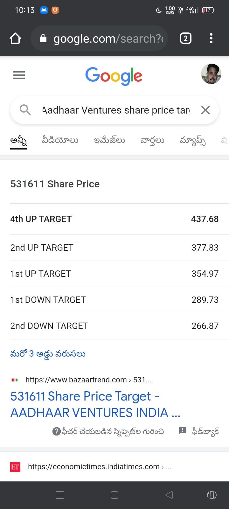229x509 pixels.
Task: Open 531611 Share Price Target bazaartrend link
Action: coord(95,404)
